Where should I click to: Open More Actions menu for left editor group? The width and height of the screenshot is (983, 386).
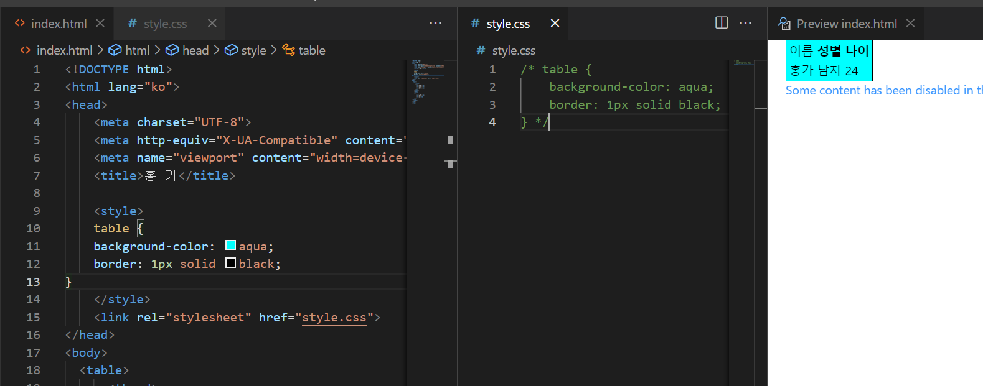point(435,23)
